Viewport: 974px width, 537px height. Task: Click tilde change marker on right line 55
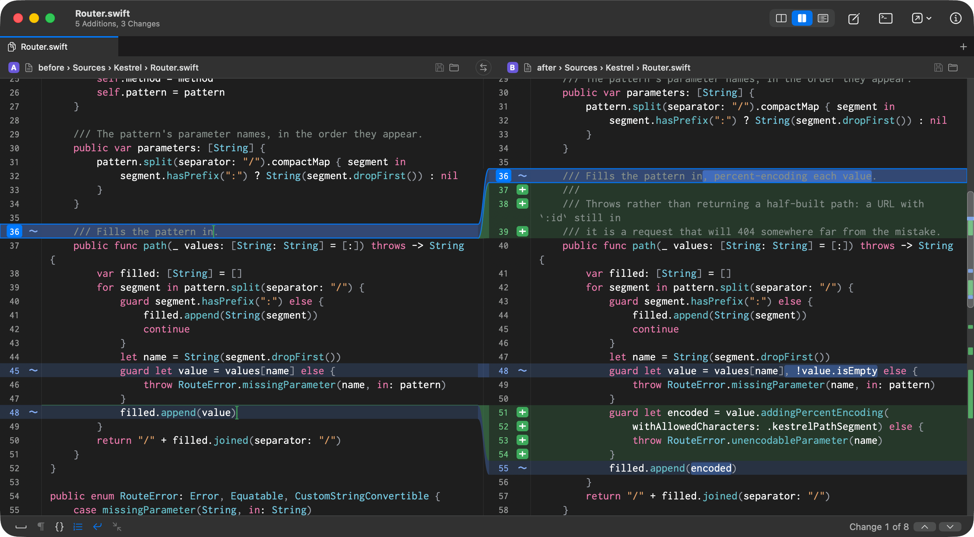click(x=522, y=468)
